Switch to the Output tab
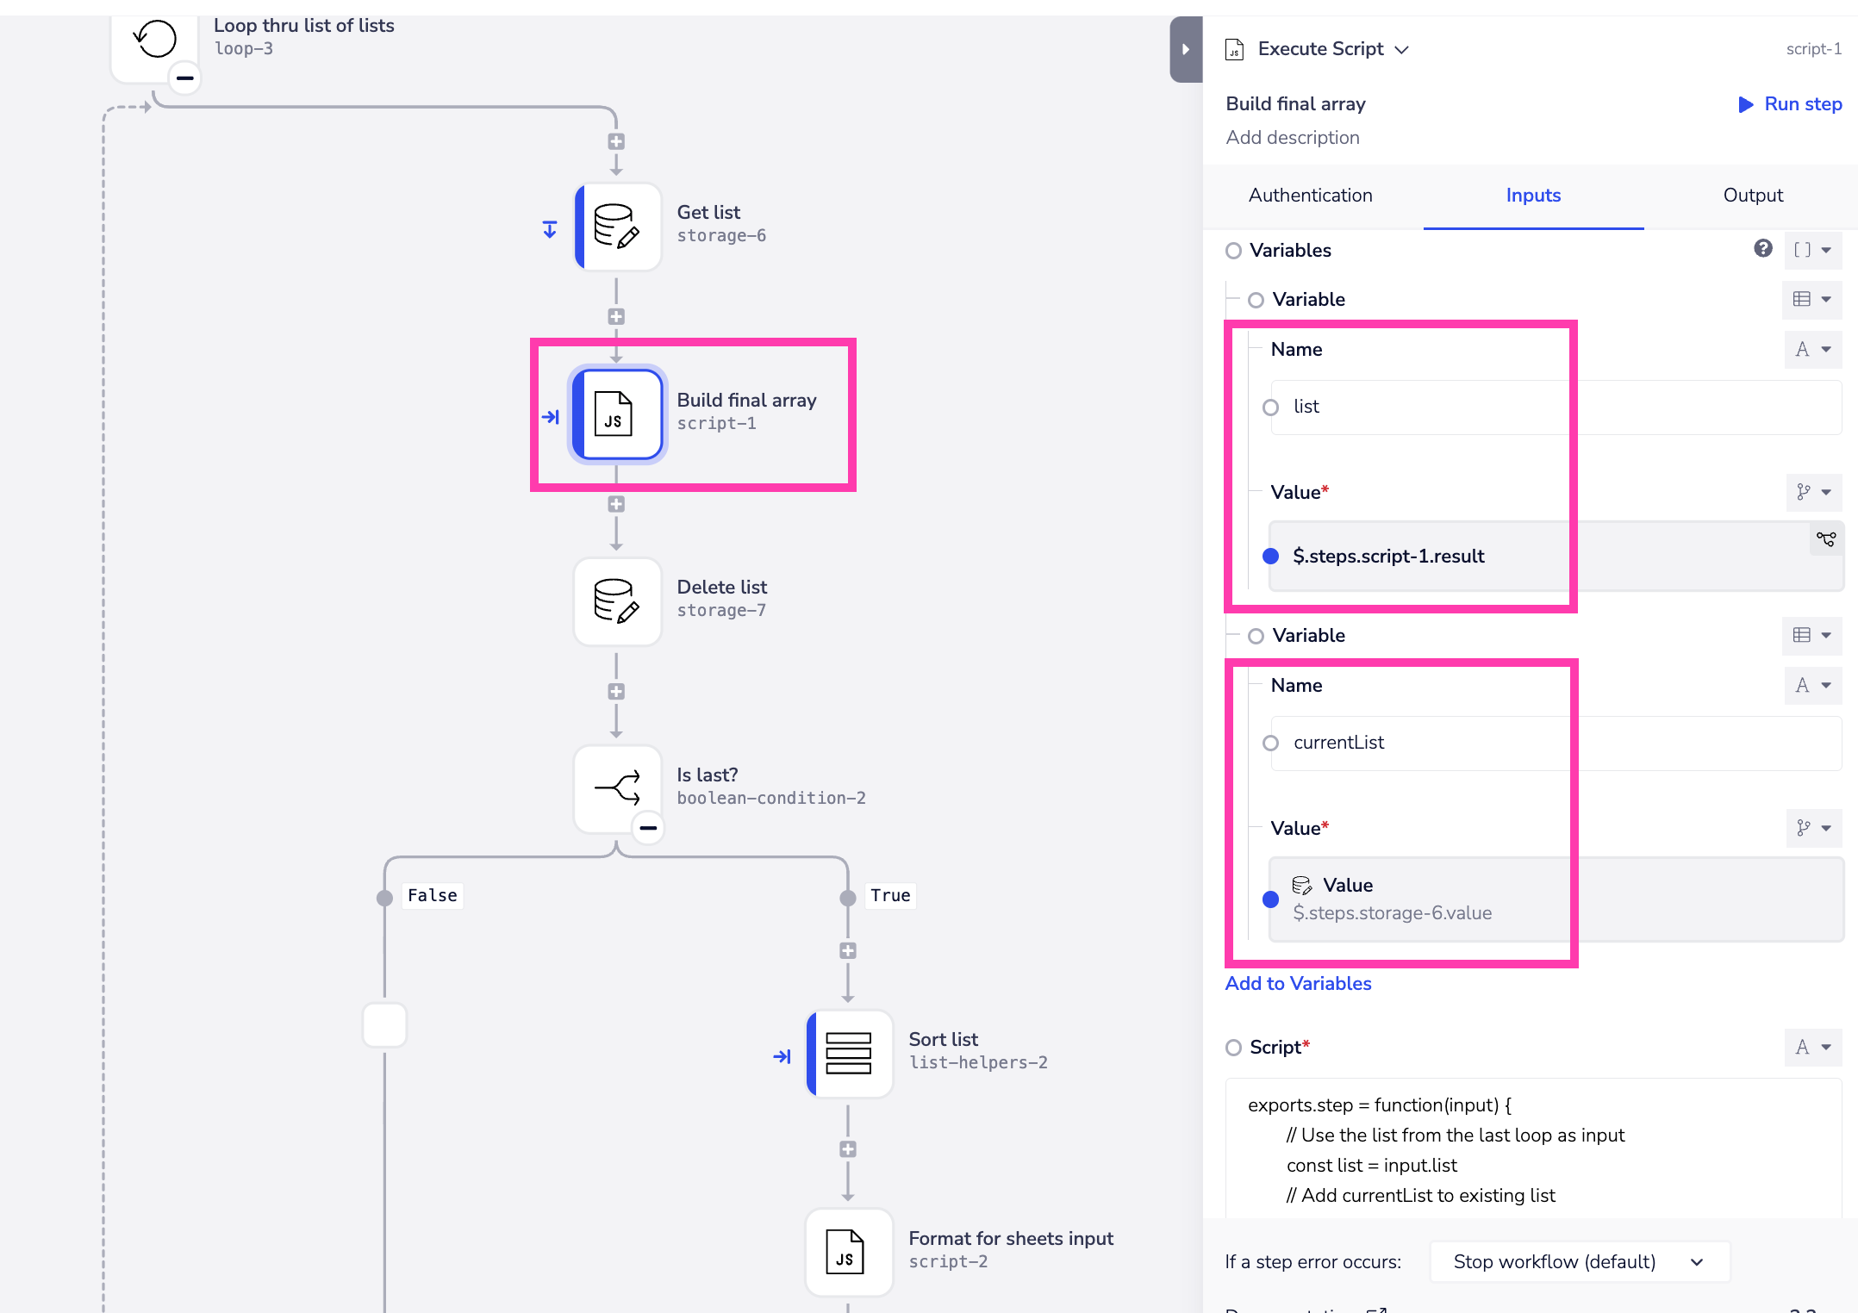The image size is (1858, 1313). [x=1753, y=196]
